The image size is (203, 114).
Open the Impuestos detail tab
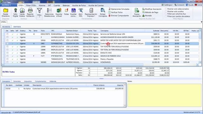click(28, 81)
